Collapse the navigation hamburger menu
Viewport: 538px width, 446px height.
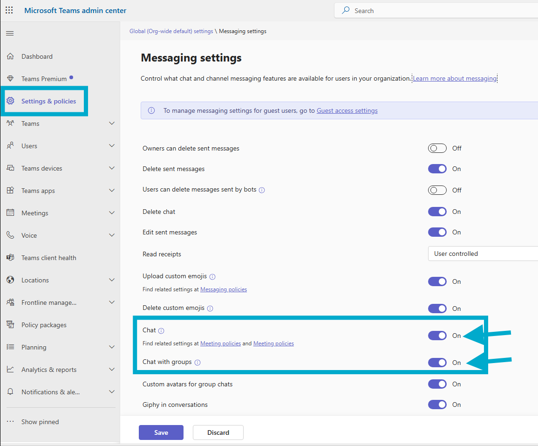pos(10,33)
